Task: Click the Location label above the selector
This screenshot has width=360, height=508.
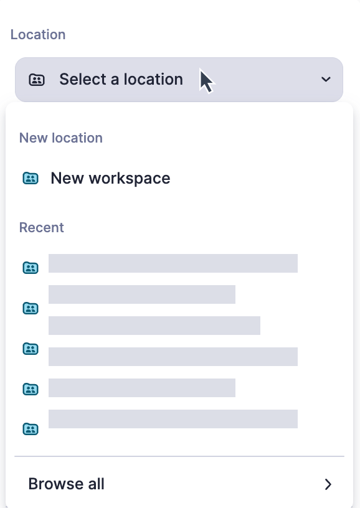Action: pyautogui.click(x=38, y=34)
